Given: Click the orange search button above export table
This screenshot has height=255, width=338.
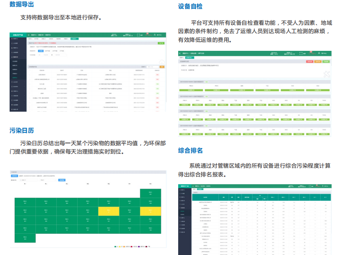Looking at the screenshot, I should click(x=162, y=67).
